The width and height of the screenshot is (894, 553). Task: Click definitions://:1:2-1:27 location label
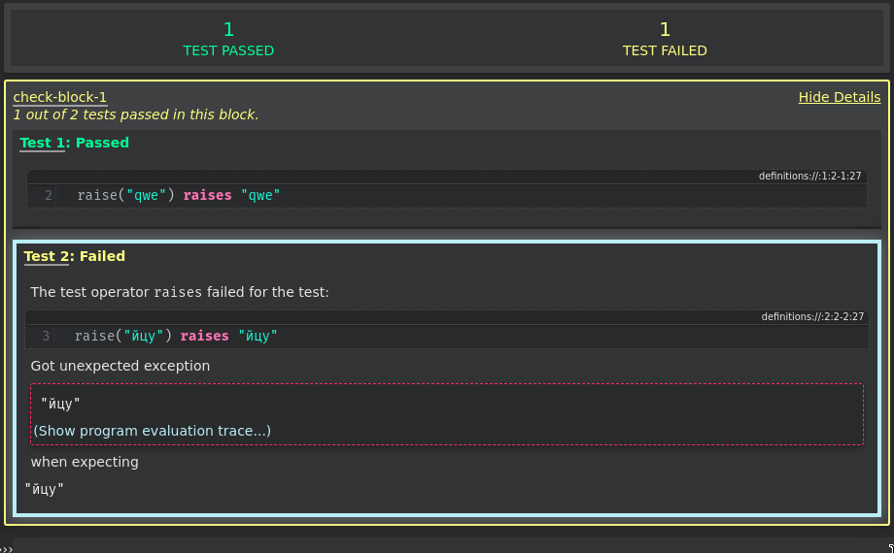pos(809,176)
